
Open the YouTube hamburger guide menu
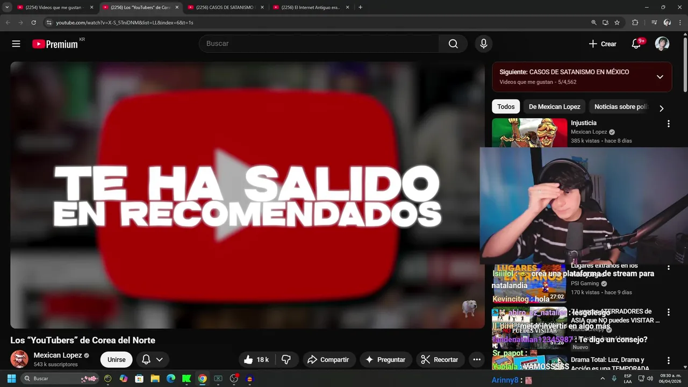click(x=16, y=44)
